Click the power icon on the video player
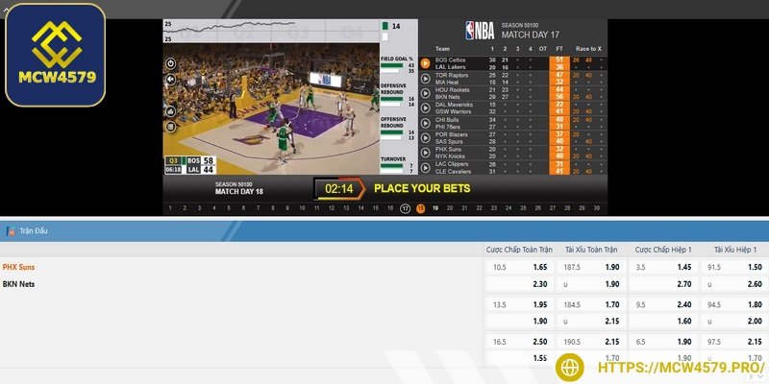 pyautogui.click(x=171, y=63)
